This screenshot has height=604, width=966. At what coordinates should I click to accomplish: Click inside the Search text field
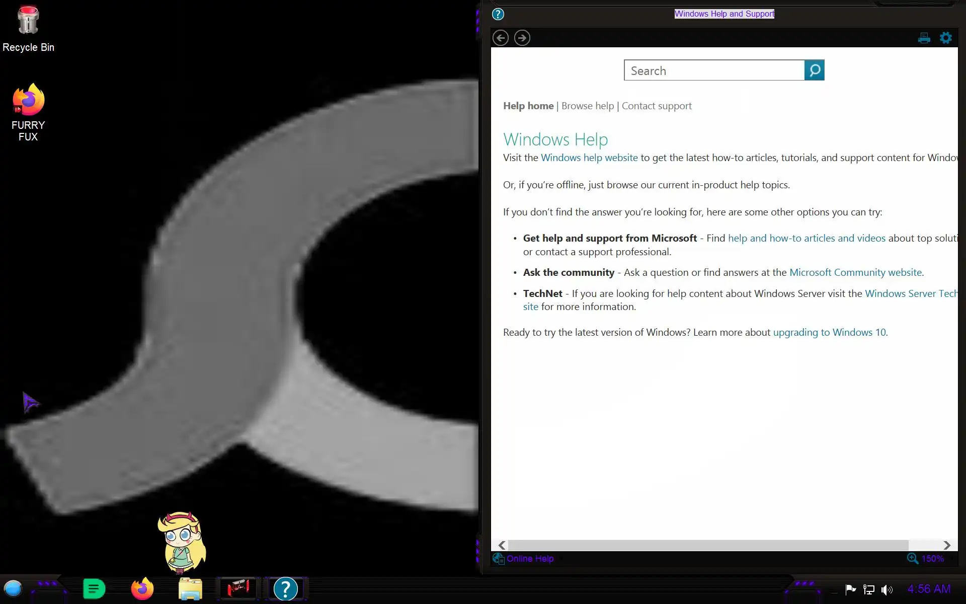tap(714, 70)
